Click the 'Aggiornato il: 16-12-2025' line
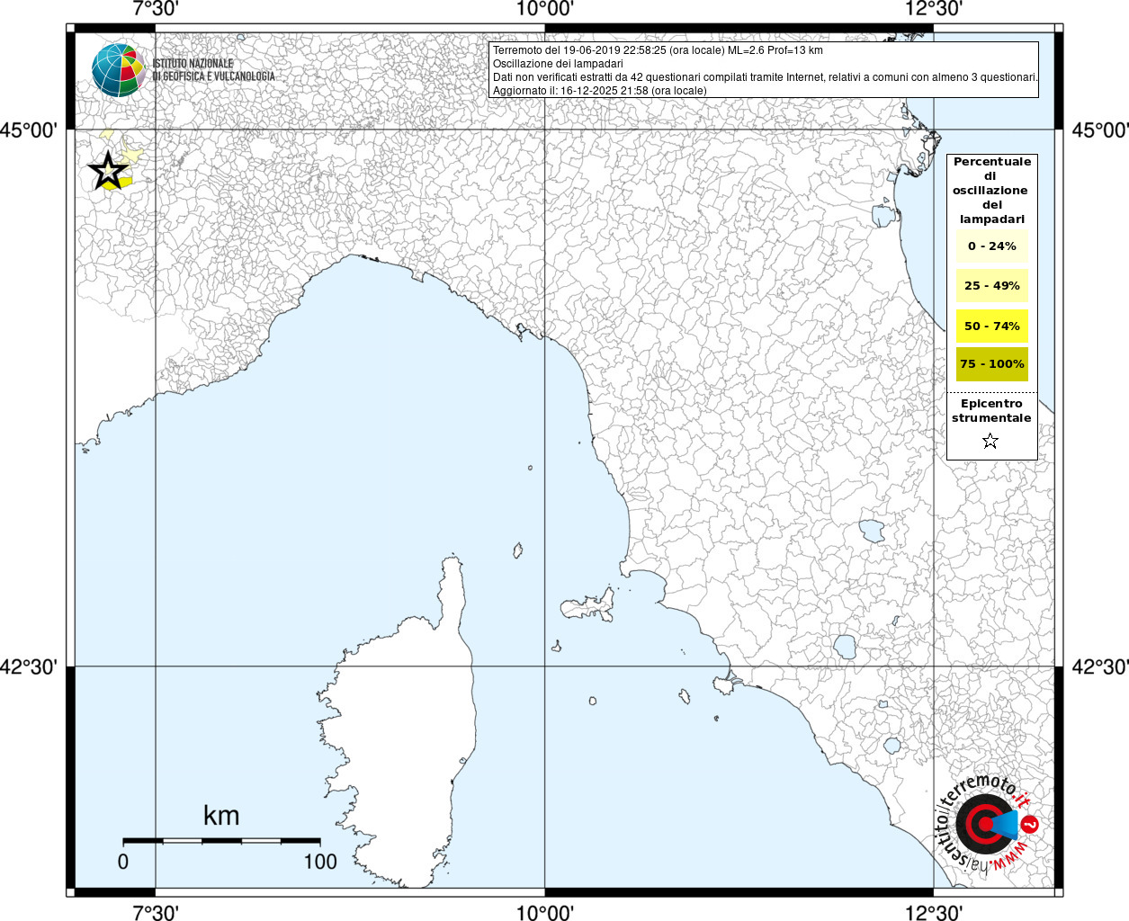The width and height of the screenshot is (1129, 921). [600, 91]
